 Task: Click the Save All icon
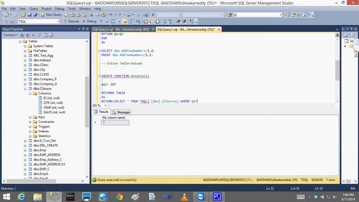click(35, 15)
